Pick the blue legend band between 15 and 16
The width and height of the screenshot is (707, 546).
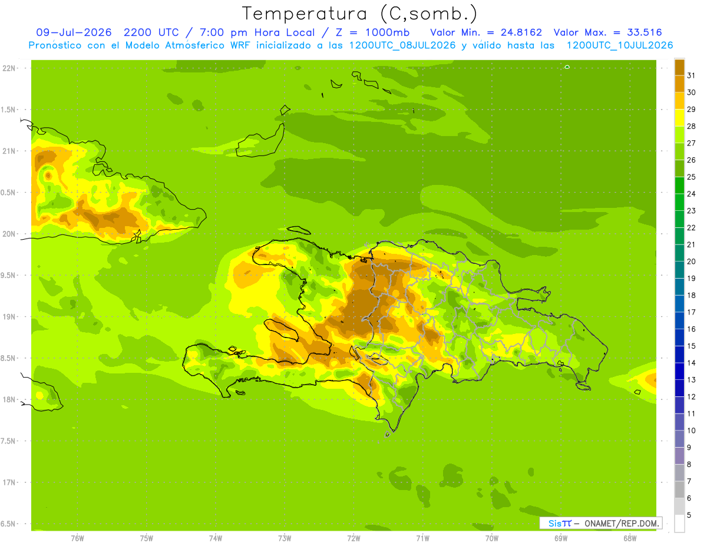[679, 337]
